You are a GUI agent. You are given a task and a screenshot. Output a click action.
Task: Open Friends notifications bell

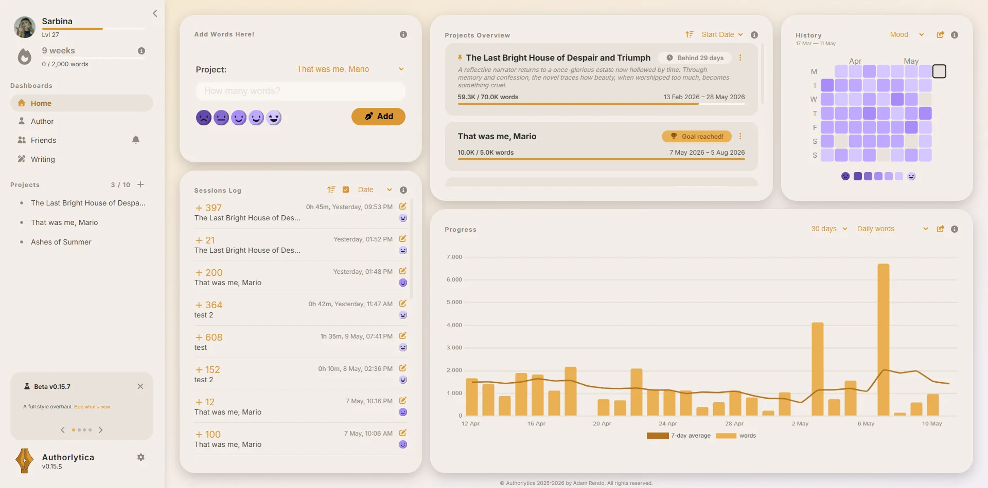(x=136, y=140)
